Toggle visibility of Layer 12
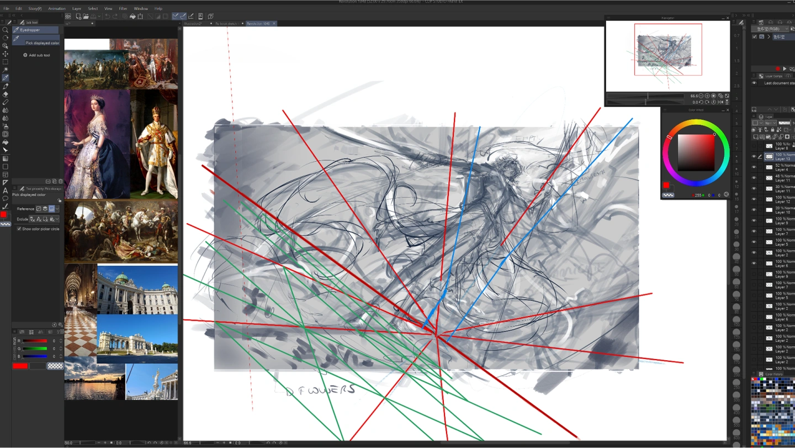Viewport: 795px width, 448px height. [754, 199]
